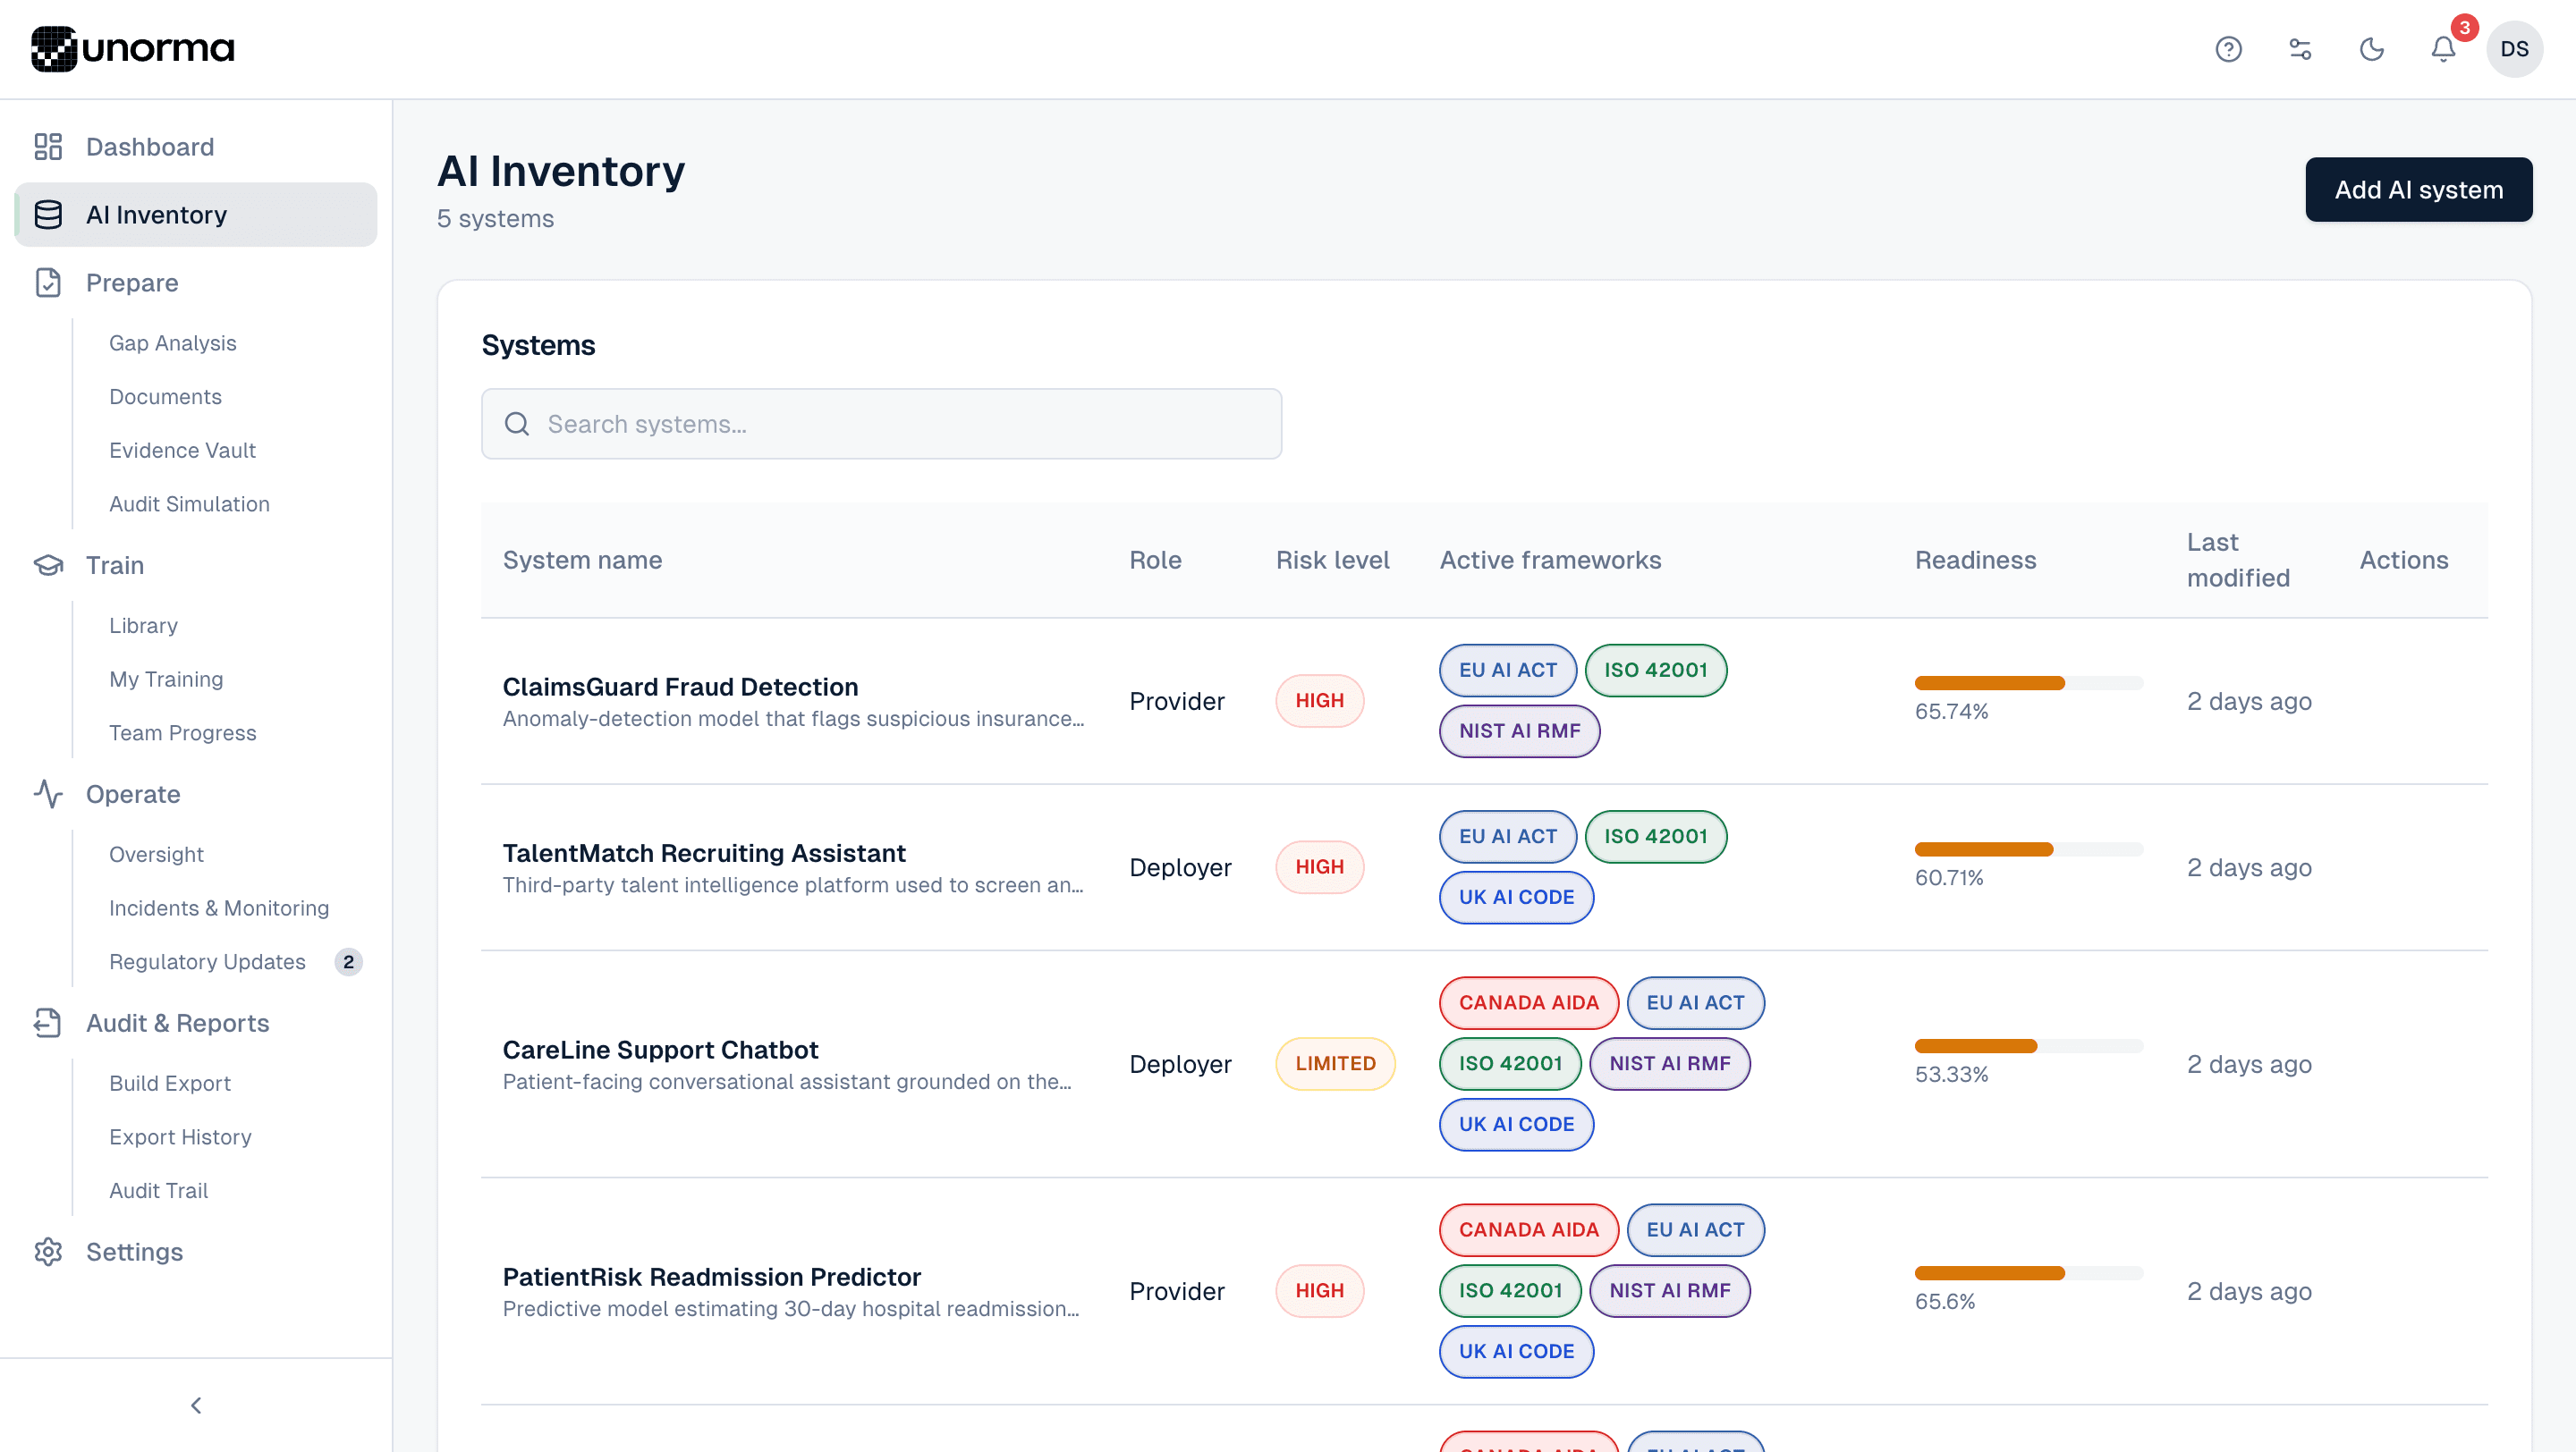The image size is (2576, 1452).
Task: Click Risk level column header
Action: point(1332,561)
